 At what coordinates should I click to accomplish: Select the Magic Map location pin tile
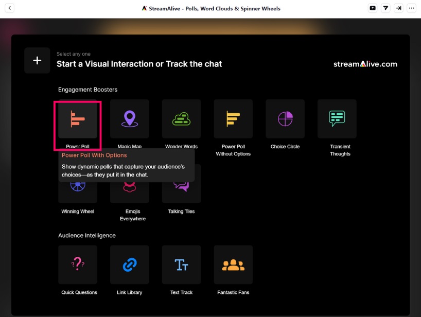pyautogui.click(x=129, y=119)
